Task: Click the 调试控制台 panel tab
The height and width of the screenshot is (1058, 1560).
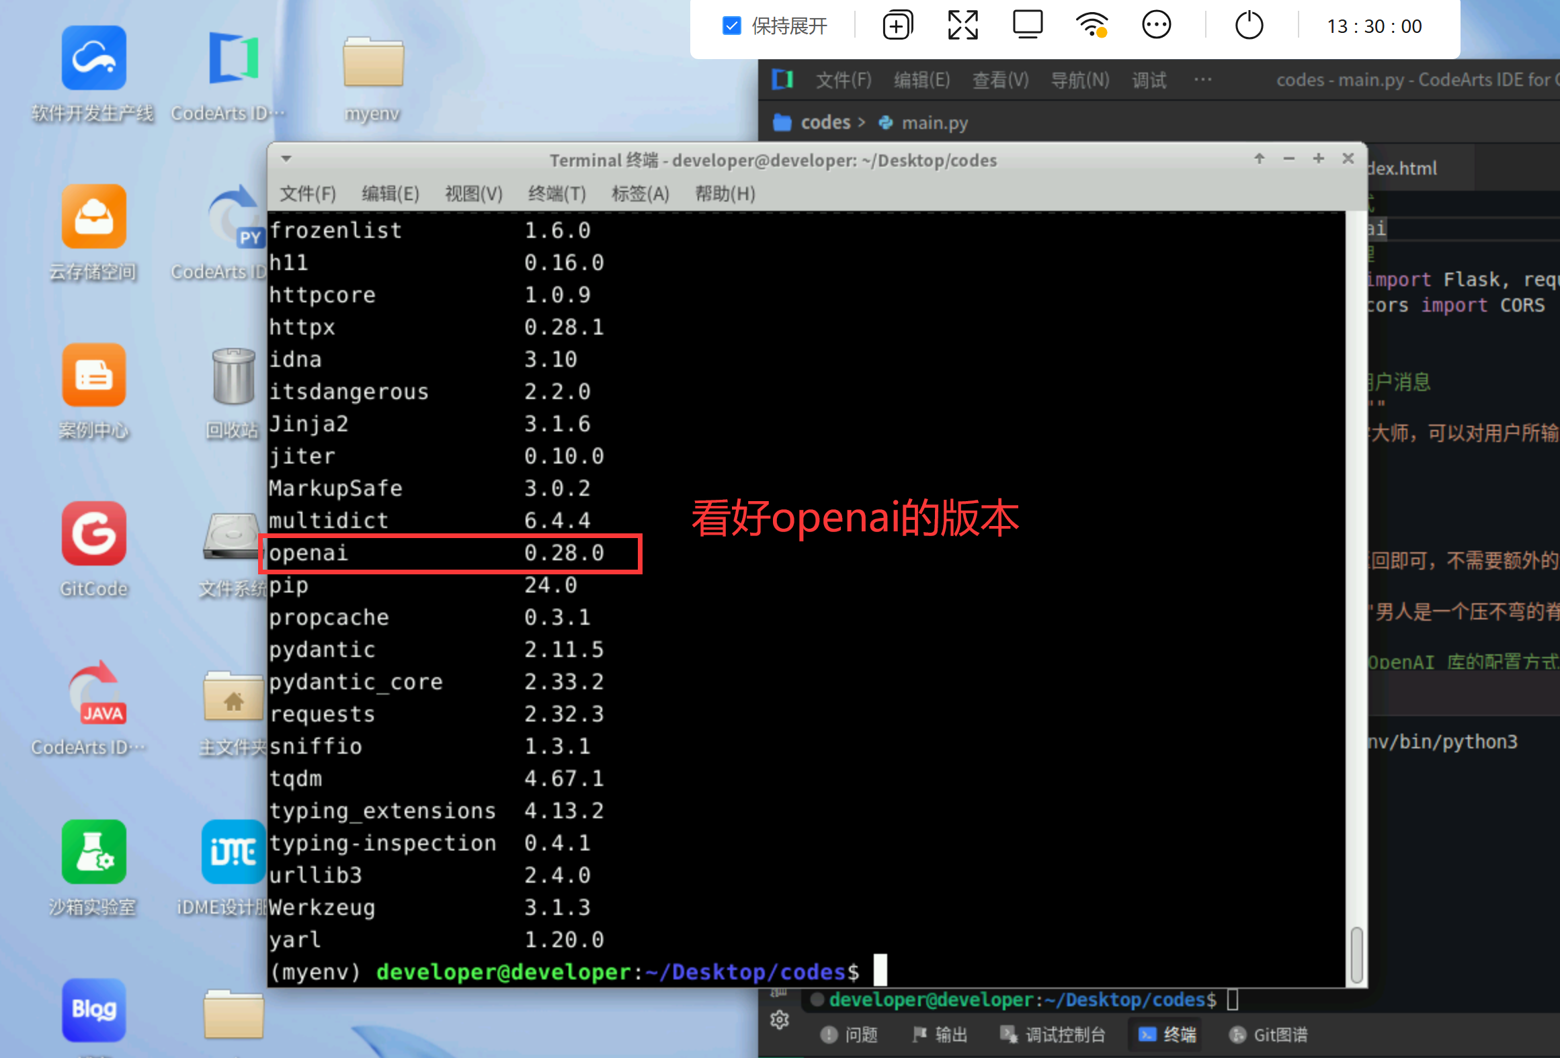Action: pos(1053,1034)
